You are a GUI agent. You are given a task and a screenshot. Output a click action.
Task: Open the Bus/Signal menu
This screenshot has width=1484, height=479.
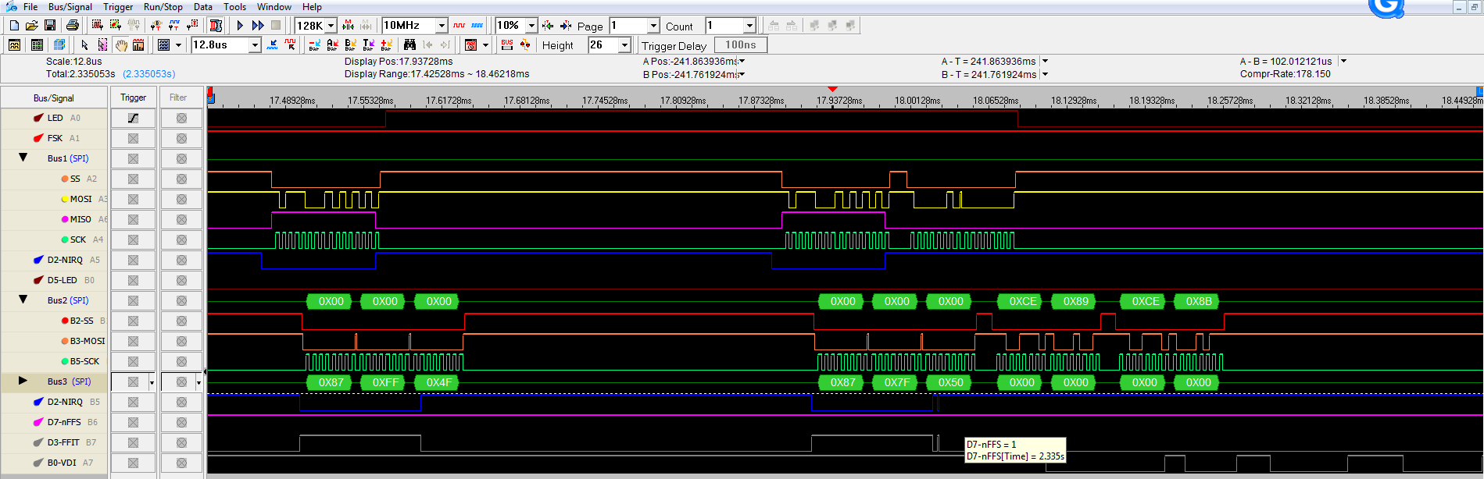70,7
